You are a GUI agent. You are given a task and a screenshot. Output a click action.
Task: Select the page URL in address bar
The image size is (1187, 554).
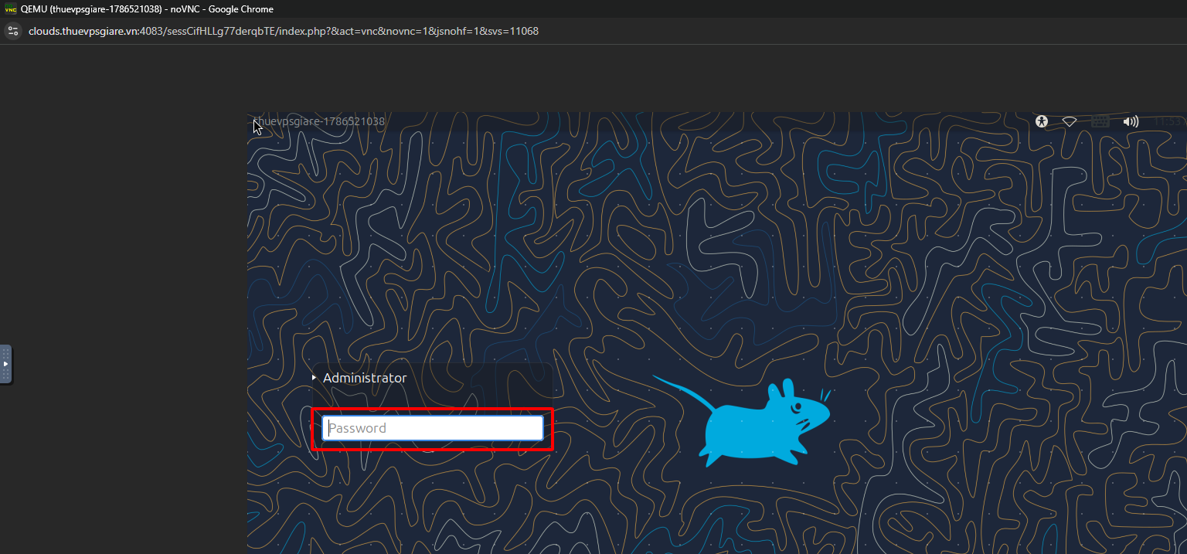click(284, 32)
